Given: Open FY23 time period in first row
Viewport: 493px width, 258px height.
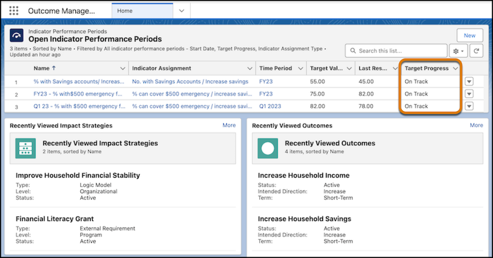Looking at the screenshot, I should [x=266, y=82].
